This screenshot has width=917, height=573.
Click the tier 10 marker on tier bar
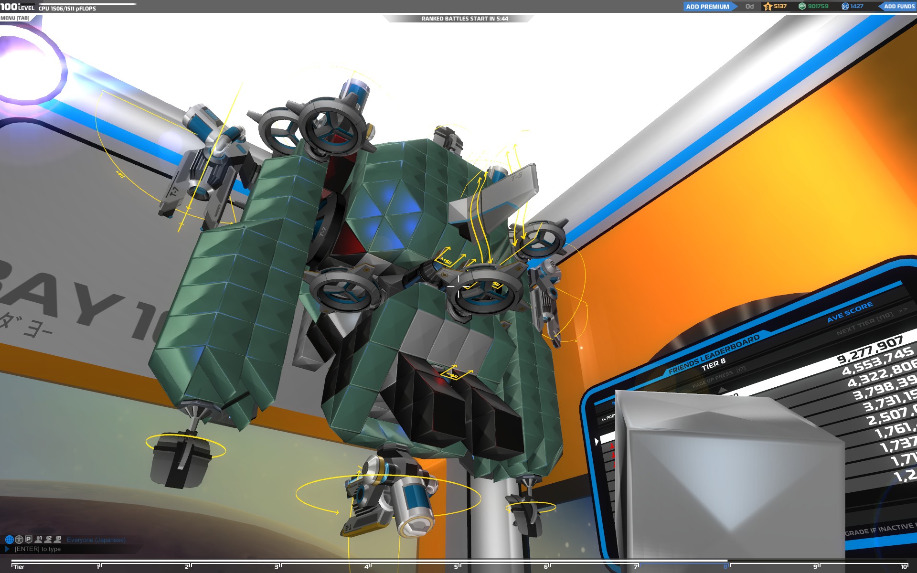(x=904, y=566)
